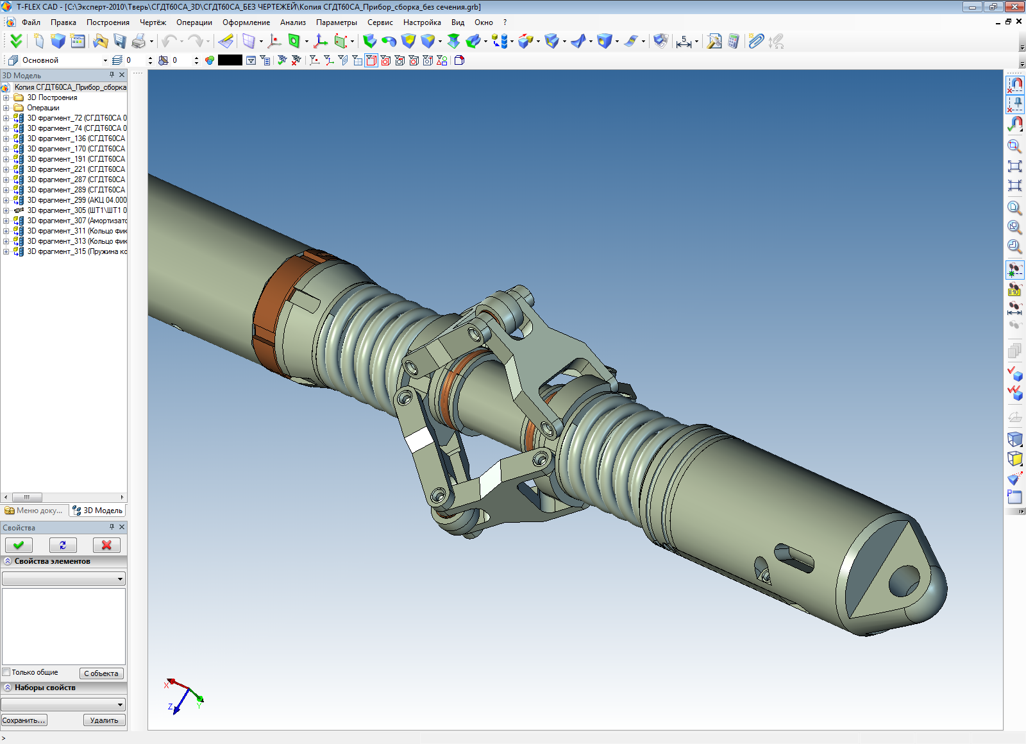Undo the last action

[x=169, y=41]
